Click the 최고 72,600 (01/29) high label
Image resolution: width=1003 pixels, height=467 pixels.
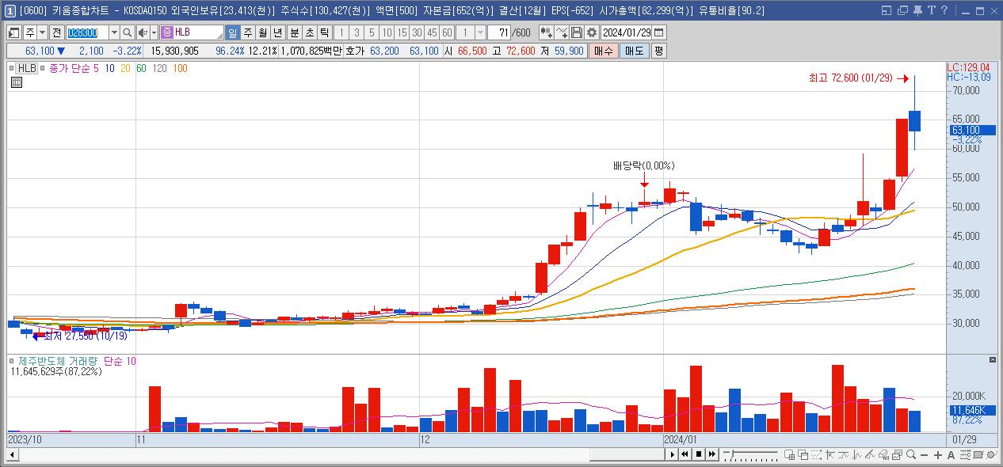click(850, 78)
